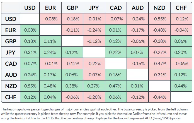Screen dimensions: 194x123
Task: Click the NZD row label
Action: tap(11, 86)
